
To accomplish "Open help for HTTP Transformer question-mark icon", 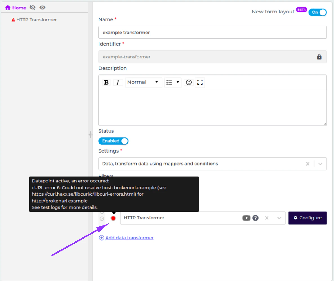I will (x=255, y=218).
